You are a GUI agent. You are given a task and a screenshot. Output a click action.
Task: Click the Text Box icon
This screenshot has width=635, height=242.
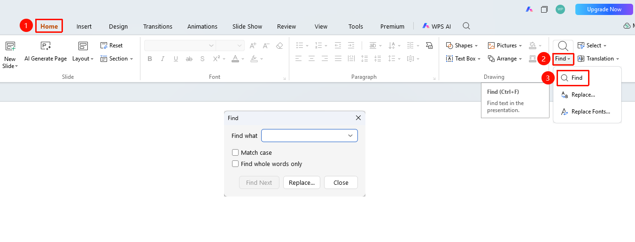tap(449, 59)
